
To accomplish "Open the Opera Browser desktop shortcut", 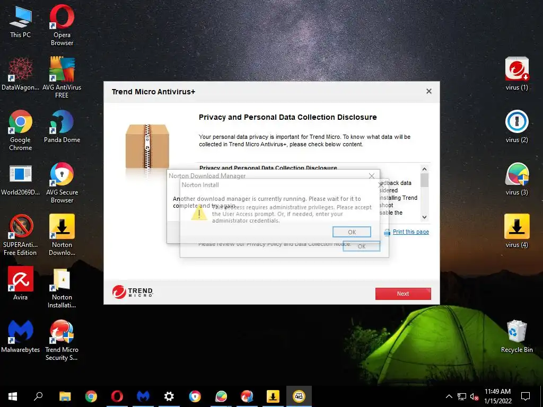I will pos(62,25).
